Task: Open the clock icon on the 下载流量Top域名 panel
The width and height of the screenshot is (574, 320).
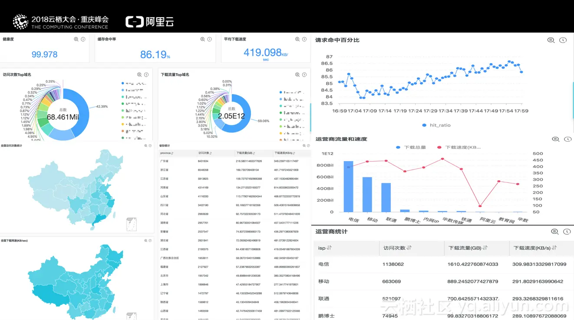Action: click(304, 75)
